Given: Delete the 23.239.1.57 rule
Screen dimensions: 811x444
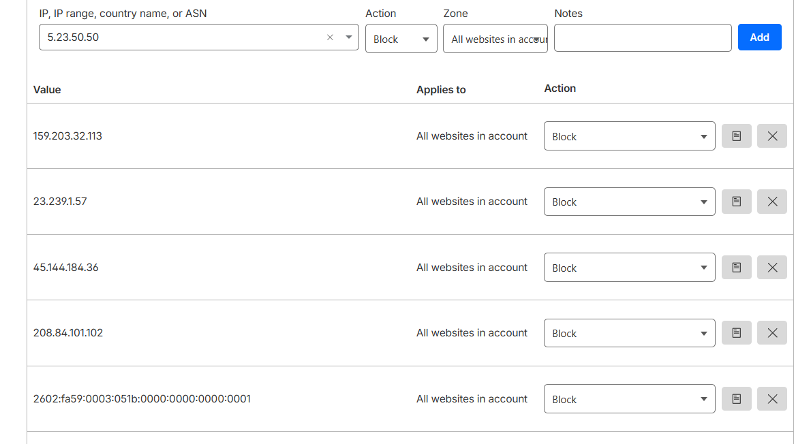Looking at the screenshot, I should click(771, 202).
